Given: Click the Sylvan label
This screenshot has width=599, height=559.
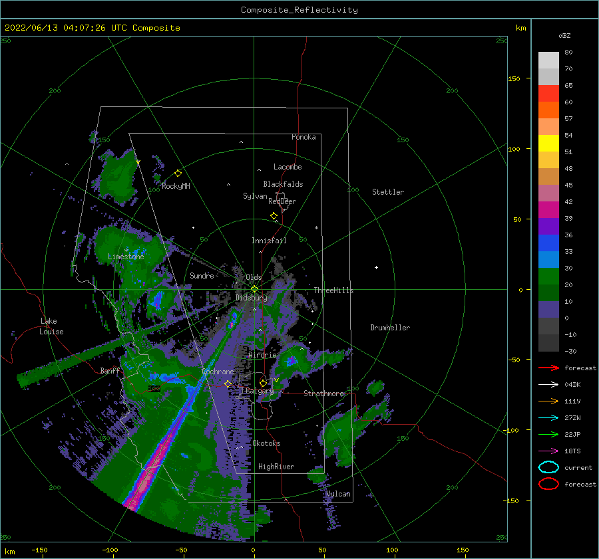Looking at the screenshot, I should point(255,196).
